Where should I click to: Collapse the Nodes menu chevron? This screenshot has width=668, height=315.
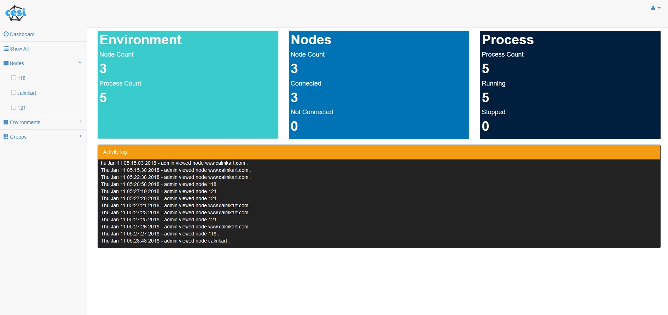pos(80,63)
